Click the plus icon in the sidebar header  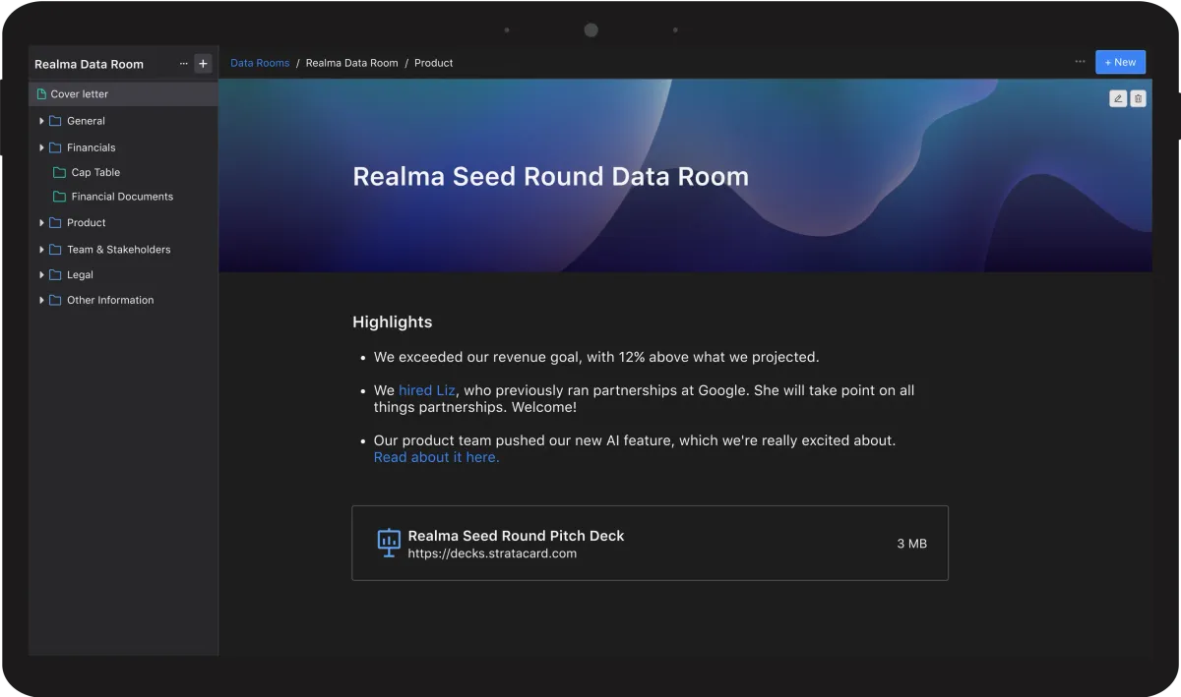click(203, 63)
